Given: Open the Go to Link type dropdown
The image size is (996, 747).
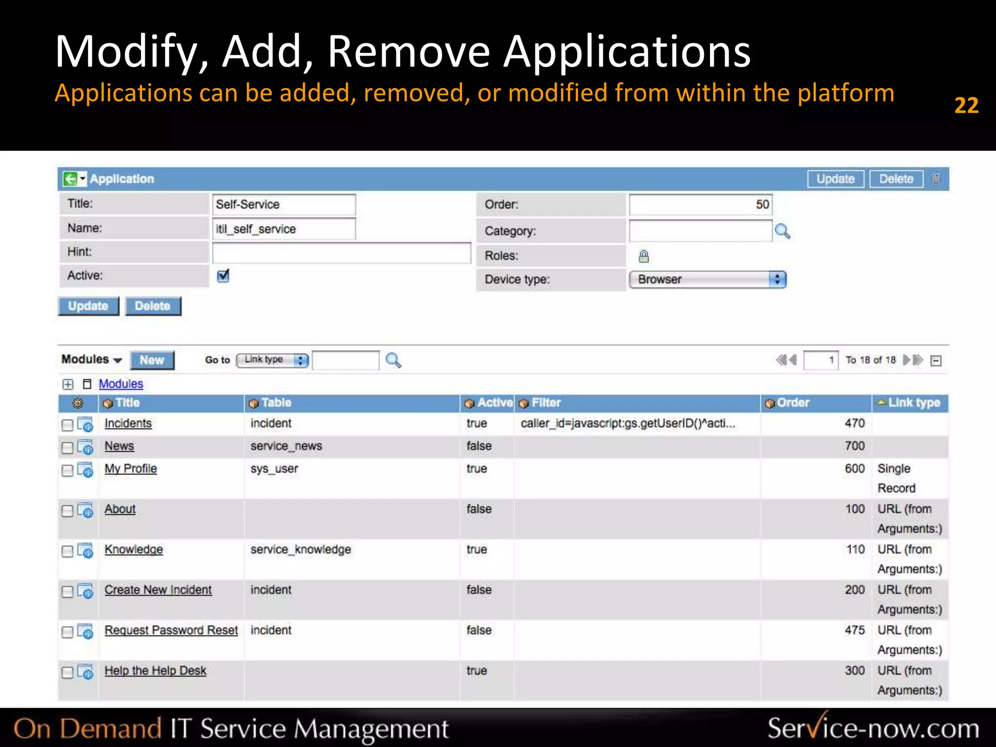Looking at the screenshot, I should tap(272, 360).
